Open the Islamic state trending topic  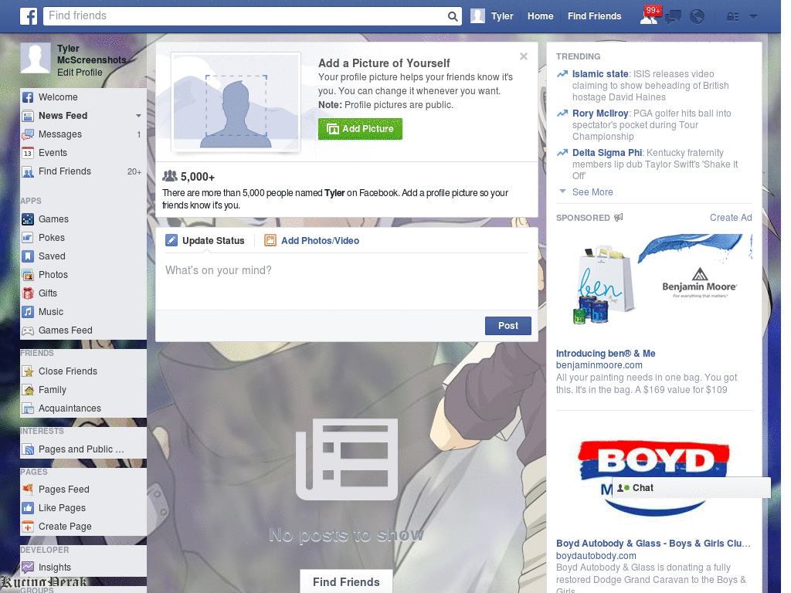tap(599, 74)
